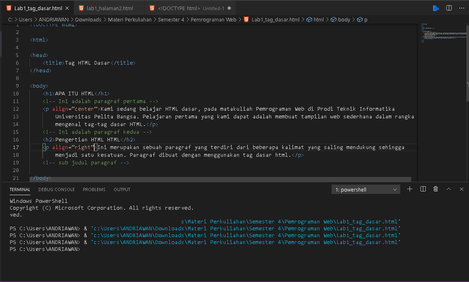Select C: drive breadcrumb

11,19
